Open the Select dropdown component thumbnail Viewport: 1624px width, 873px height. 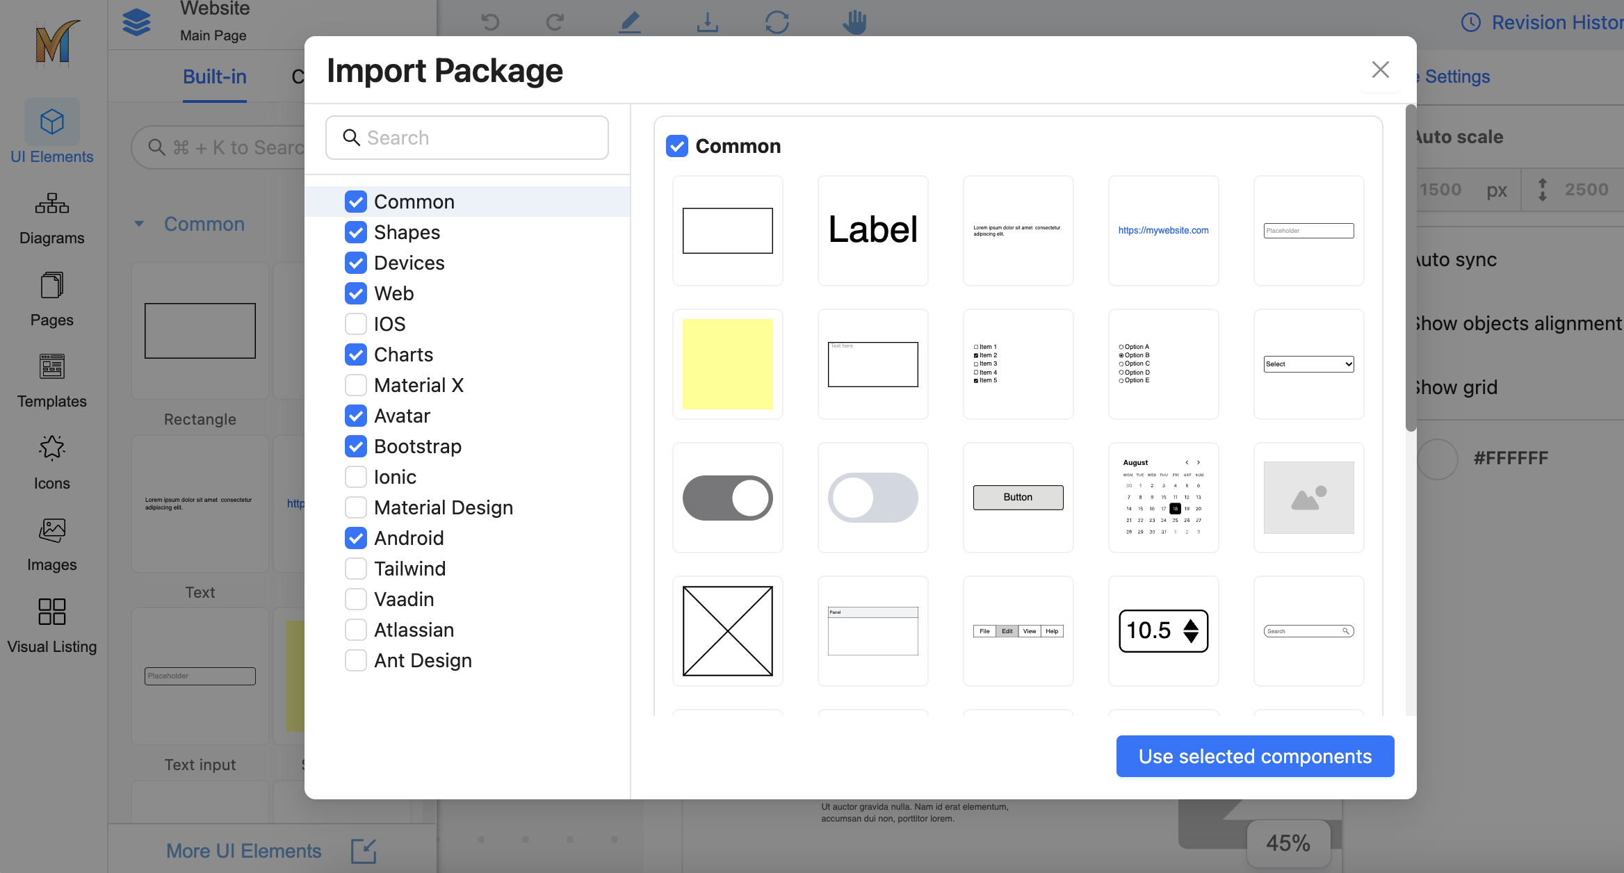[x=1308, y=364]
